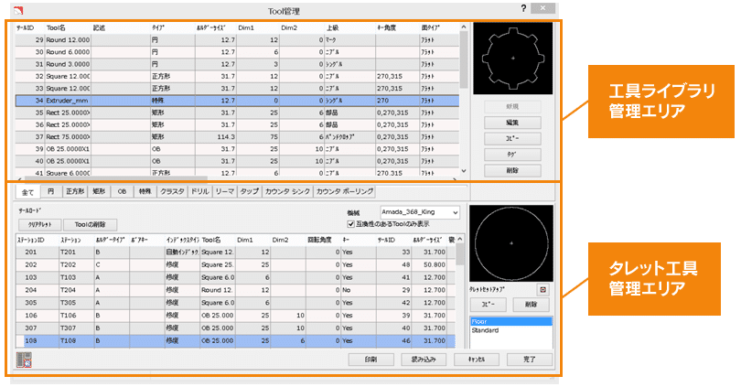
Task: Click the application icon in title bar
Action: (x=19, y=10)
